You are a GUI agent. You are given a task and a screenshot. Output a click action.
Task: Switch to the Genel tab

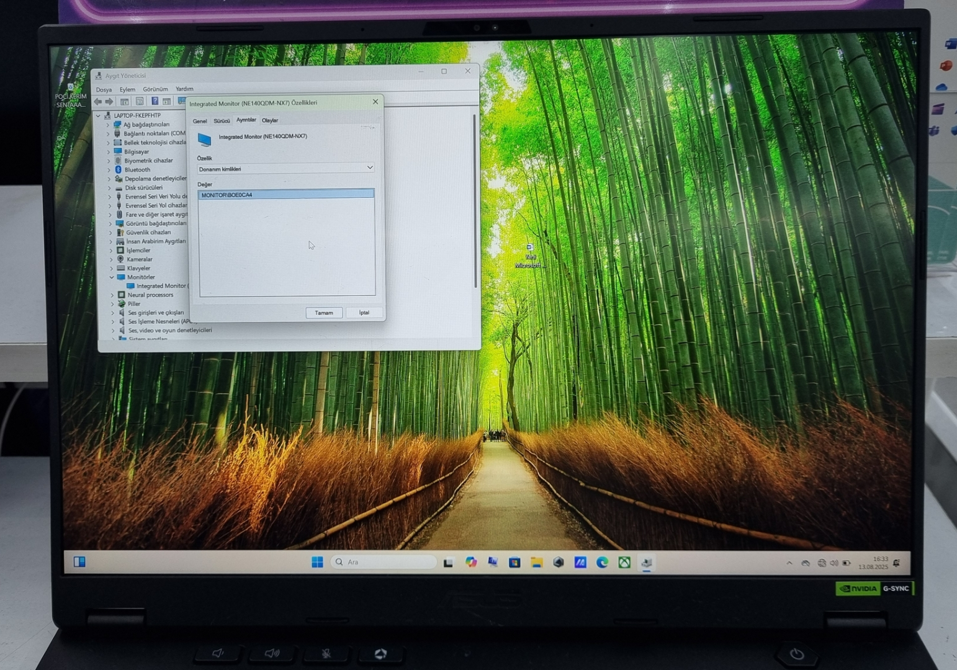[x=200, y=121]
